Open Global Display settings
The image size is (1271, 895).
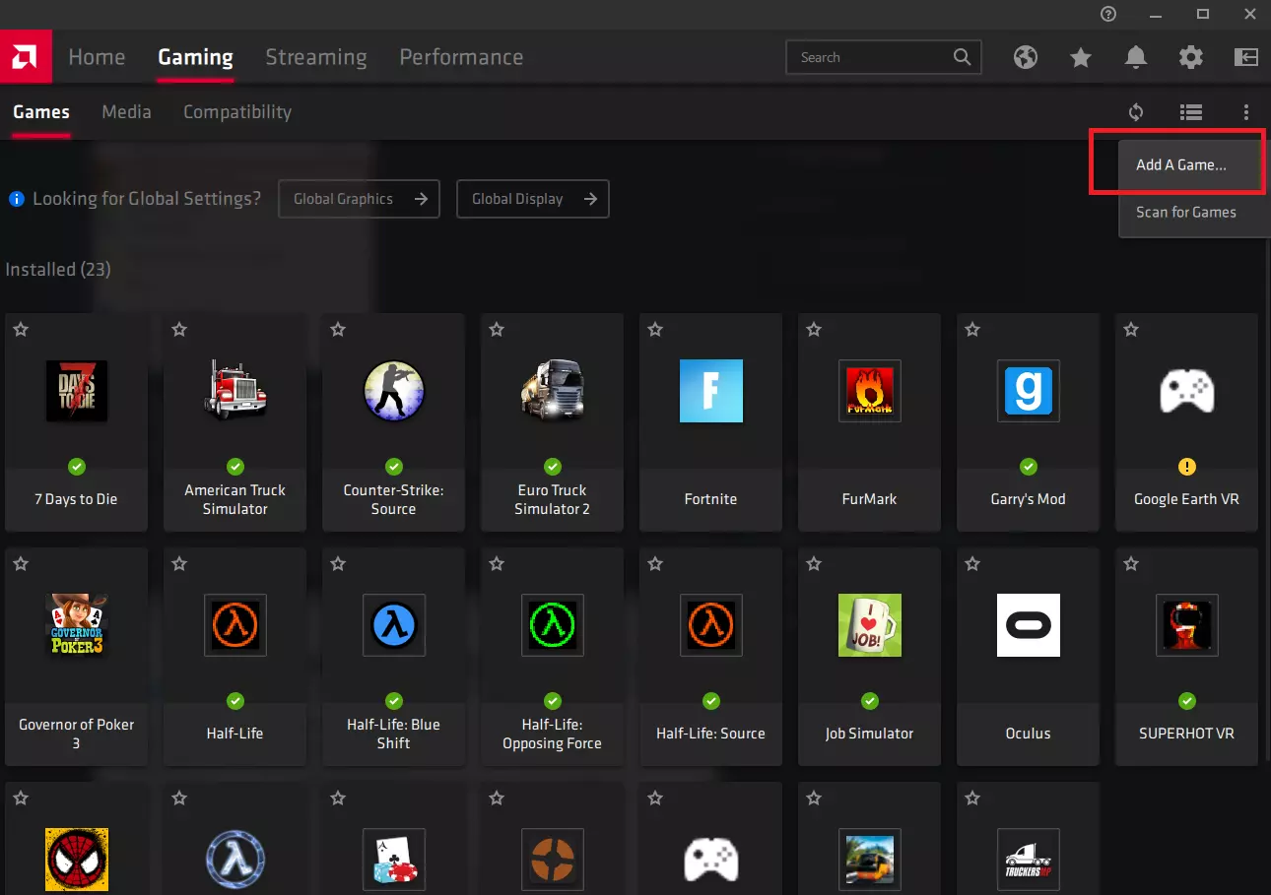533,199
